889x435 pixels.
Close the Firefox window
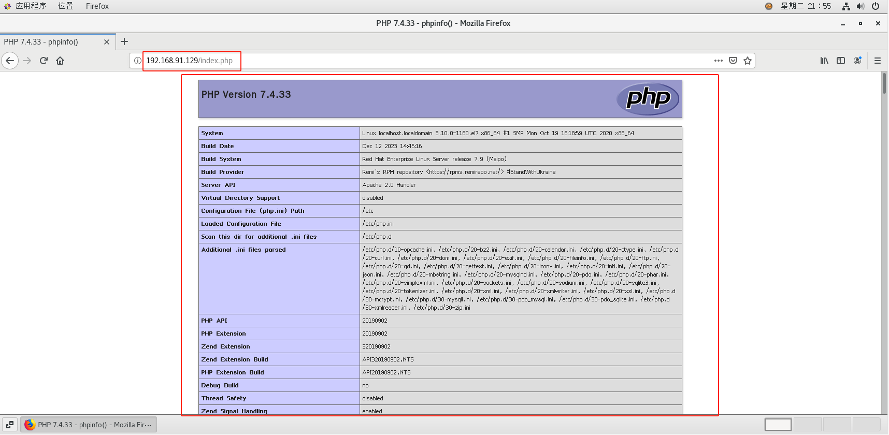coord(878,23)
